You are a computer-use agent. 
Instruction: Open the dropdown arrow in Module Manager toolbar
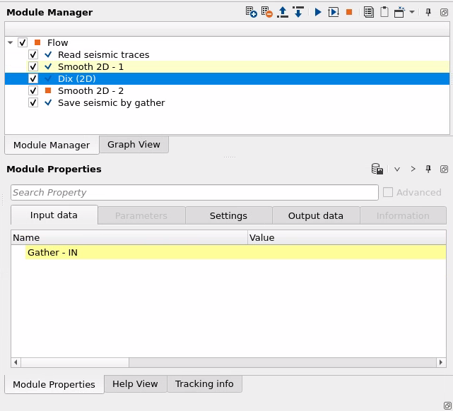413,12
